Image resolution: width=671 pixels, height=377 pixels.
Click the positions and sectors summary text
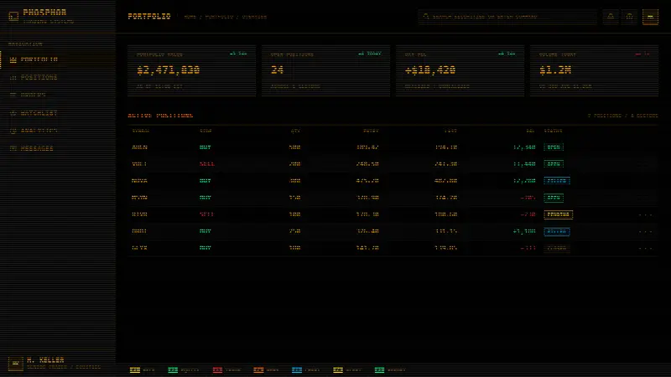click(622, 116)
